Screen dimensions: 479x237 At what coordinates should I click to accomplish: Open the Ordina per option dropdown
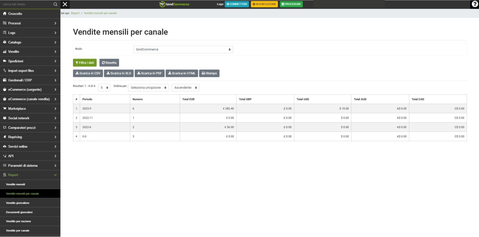coord(148,88)
